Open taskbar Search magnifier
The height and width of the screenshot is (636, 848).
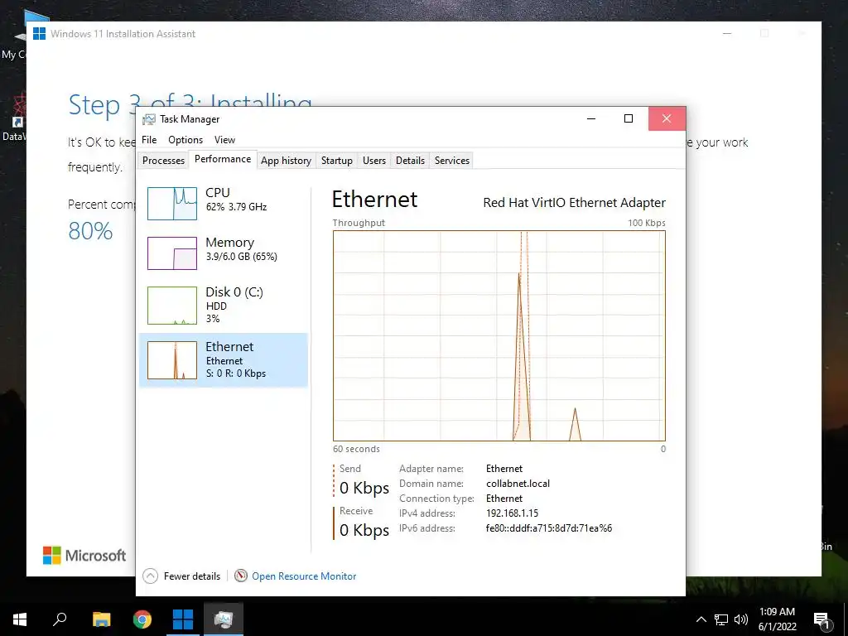(x=60, y=619)
